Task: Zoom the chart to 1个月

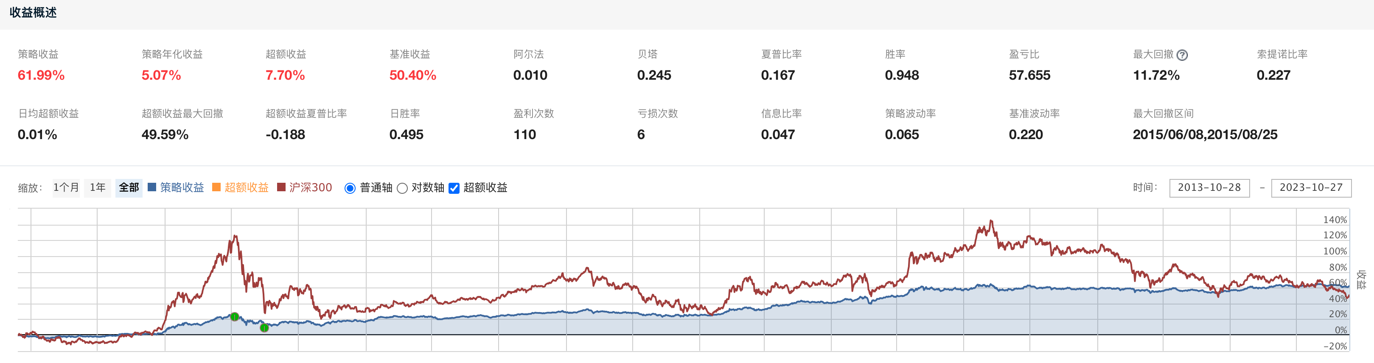Action: pyautogui.click(x=66, y=187)
